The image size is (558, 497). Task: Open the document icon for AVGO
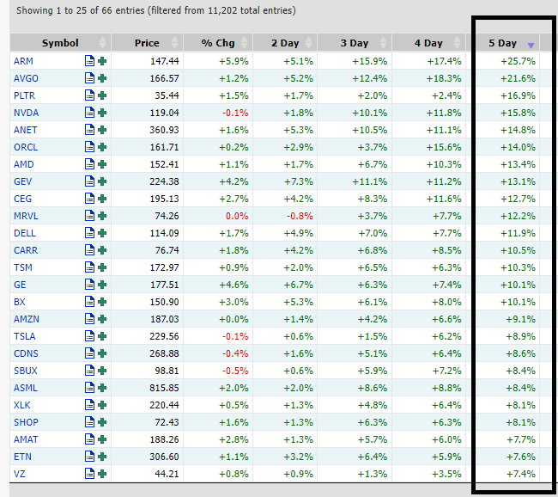pos(89,78)
